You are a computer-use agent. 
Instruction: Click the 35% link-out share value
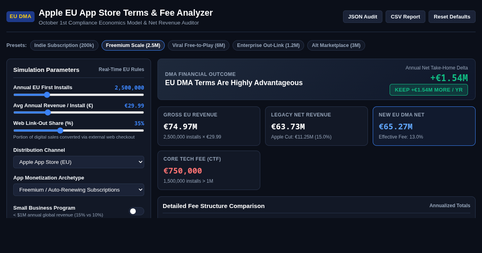point(139,123)
